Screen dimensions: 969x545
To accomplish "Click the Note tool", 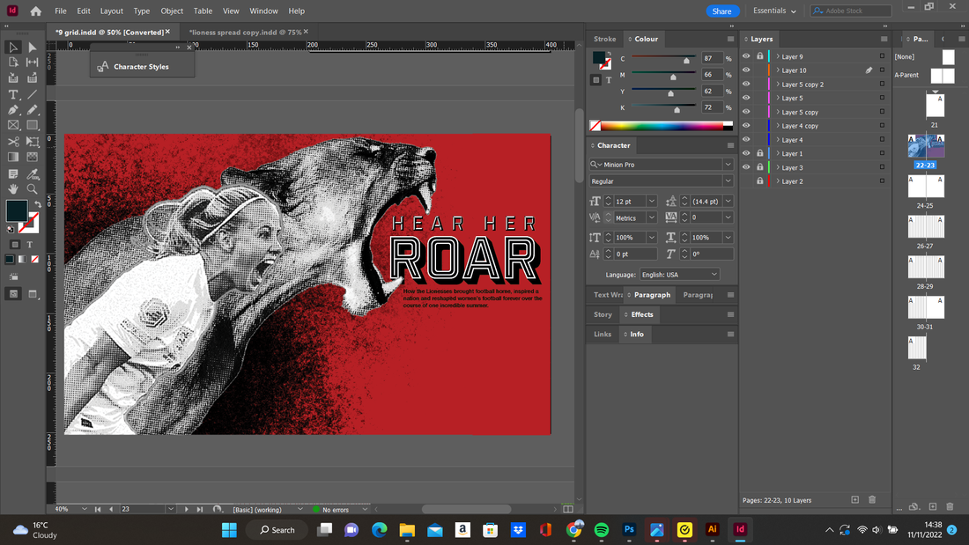I will click(13, 173).
